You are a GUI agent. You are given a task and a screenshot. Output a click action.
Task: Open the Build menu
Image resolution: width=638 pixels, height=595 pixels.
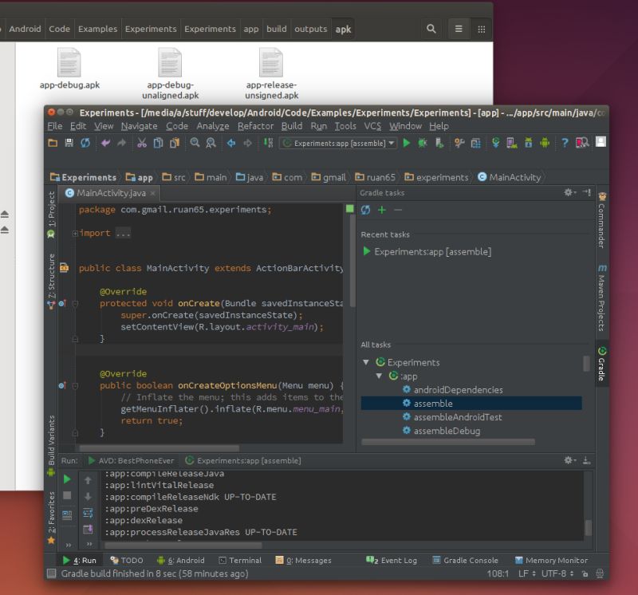292,126
